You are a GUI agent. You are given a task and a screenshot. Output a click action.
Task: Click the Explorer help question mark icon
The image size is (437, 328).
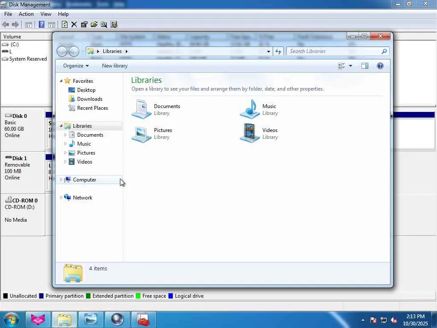pyautogui.click(x=380, y=66)
